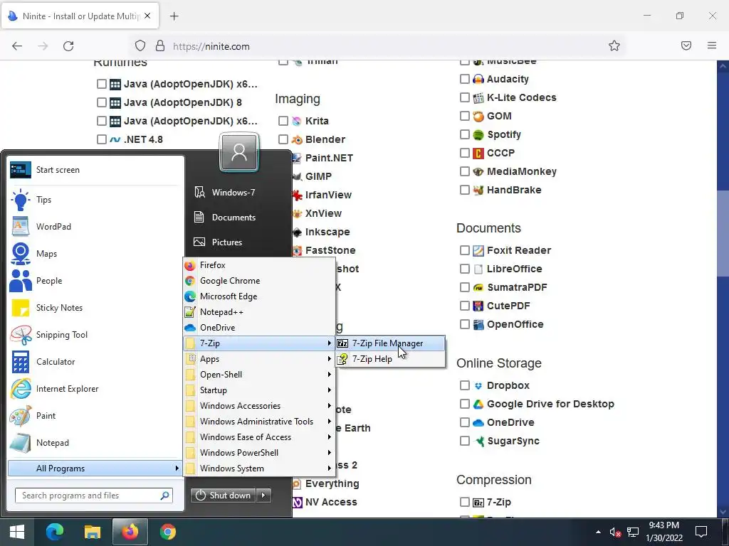Open Firefox application menu hamburger
The image size is (729, 546).
click(x=712, y=45)
